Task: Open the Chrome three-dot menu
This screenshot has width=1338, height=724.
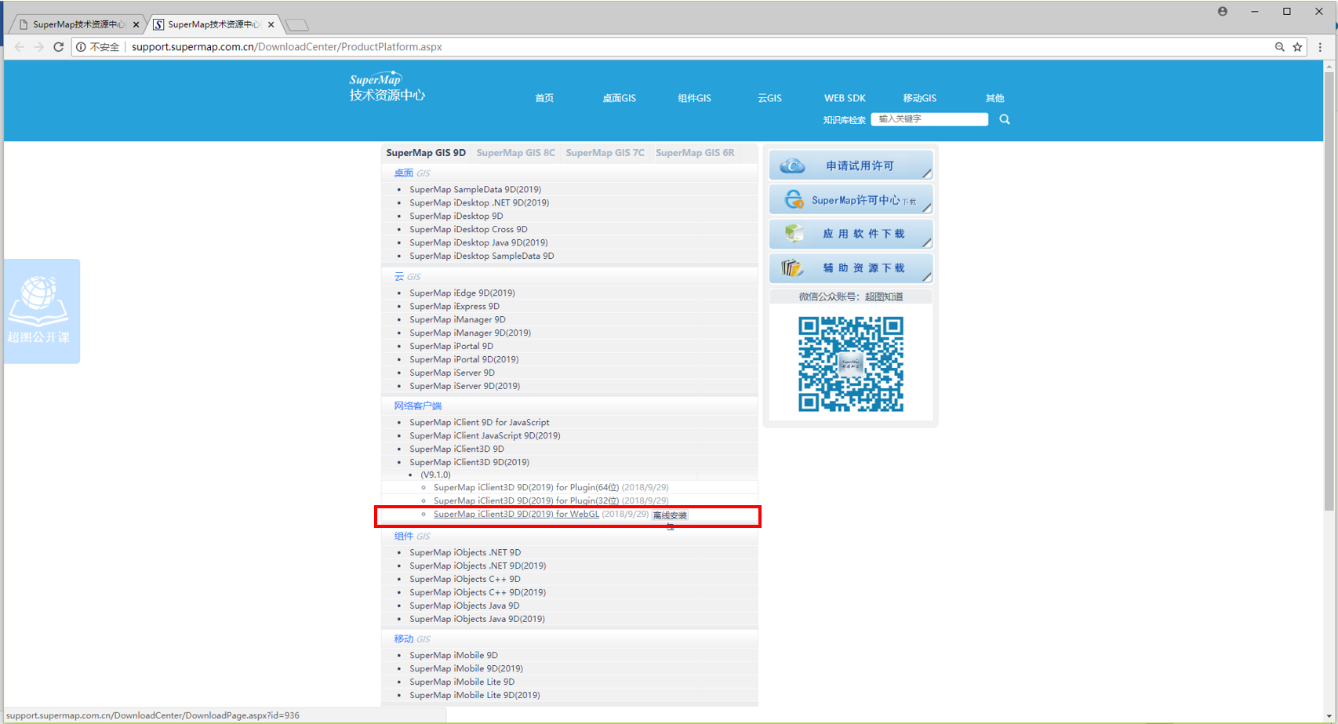Action: click(x=1320, y=47)
